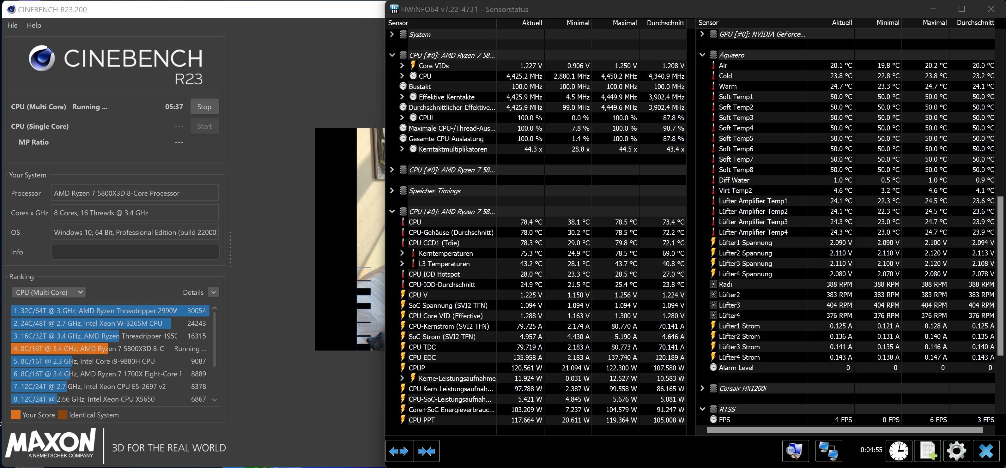The image size is (1006, 468).
Task: Open the File menu in Cinebench
Action: pyautogui.click(x=13, y=25)
